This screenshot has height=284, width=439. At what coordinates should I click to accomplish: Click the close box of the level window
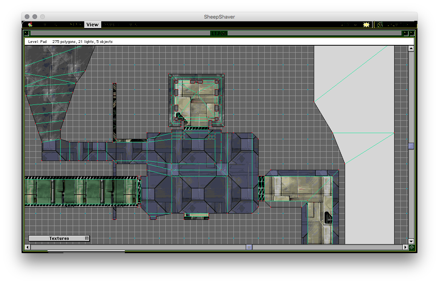coord(27,33)
